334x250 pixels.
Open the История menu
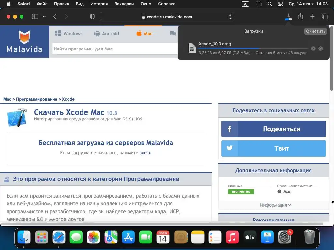(99, 4)
